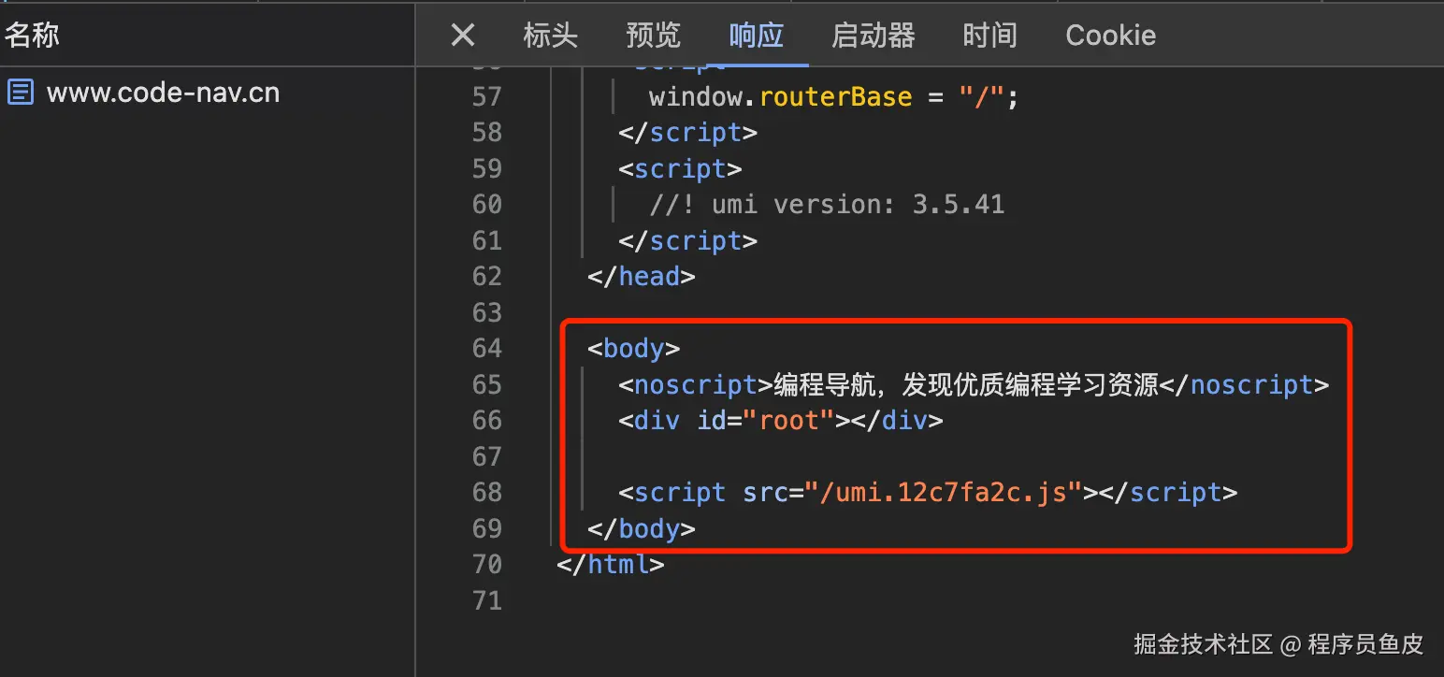Click the noscript text 编程导航，发现优质编程学习资源
The width and height of the screenshot is (1444, 677).
(x=966, y=385)
